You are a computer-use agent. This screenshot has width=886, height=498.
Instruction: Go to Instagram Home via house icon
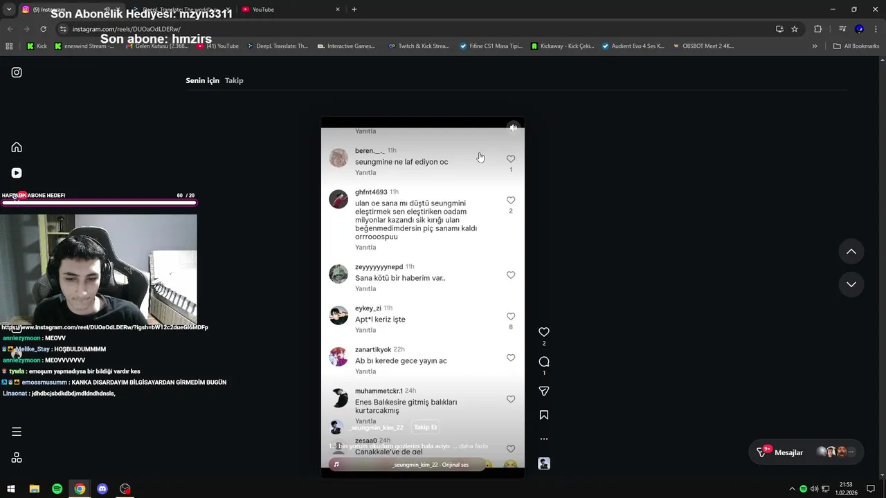17,147
